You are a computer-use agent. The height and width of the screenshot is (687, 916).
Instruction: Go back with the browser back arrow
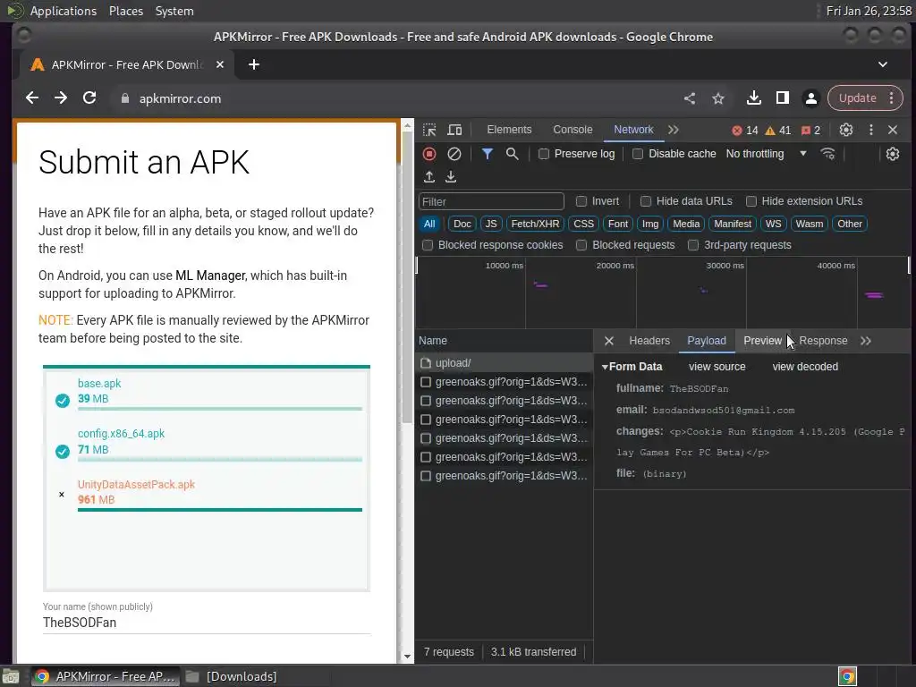(32, 98)
